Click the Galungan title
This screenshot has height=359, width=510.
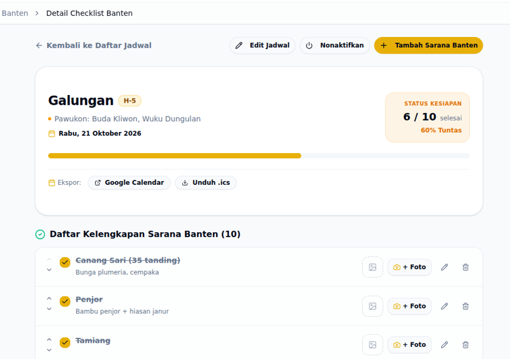81,101
